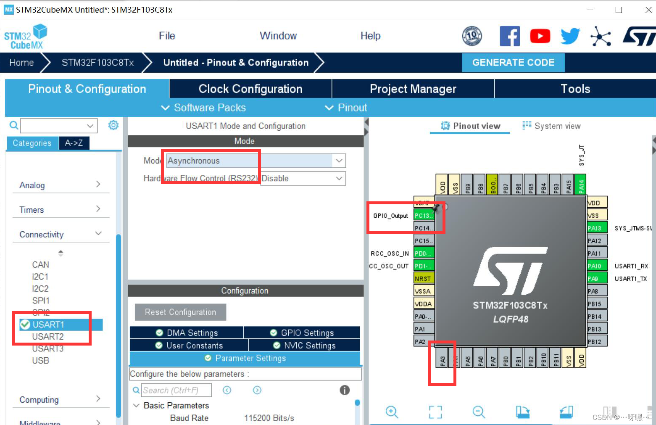Viewport: 656px width, 425px height.
Task: Switch to the Tools tab
Action: [x=575, y=89]
